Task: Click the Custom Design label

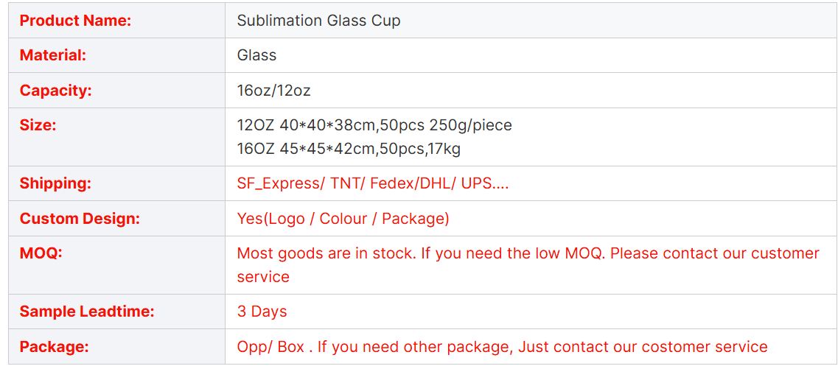Action: 80,219
